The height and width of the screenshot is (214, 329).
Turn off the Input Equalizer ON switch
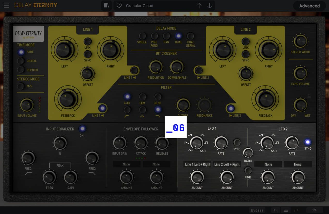tap(82, 128)
